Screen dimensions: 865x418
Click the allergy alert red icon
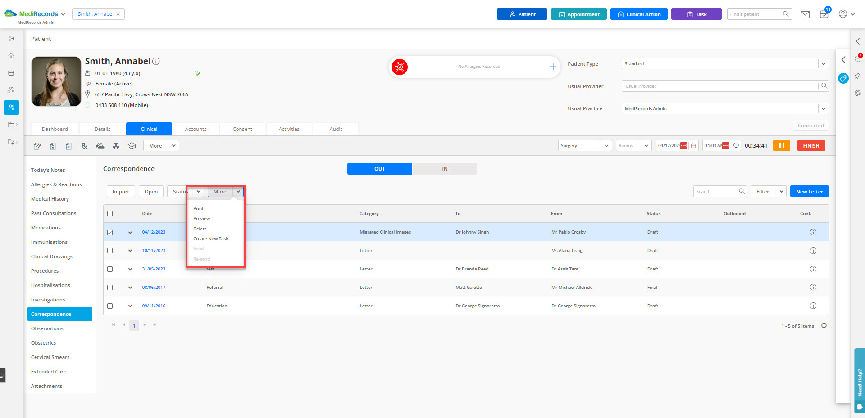point(399,67)
